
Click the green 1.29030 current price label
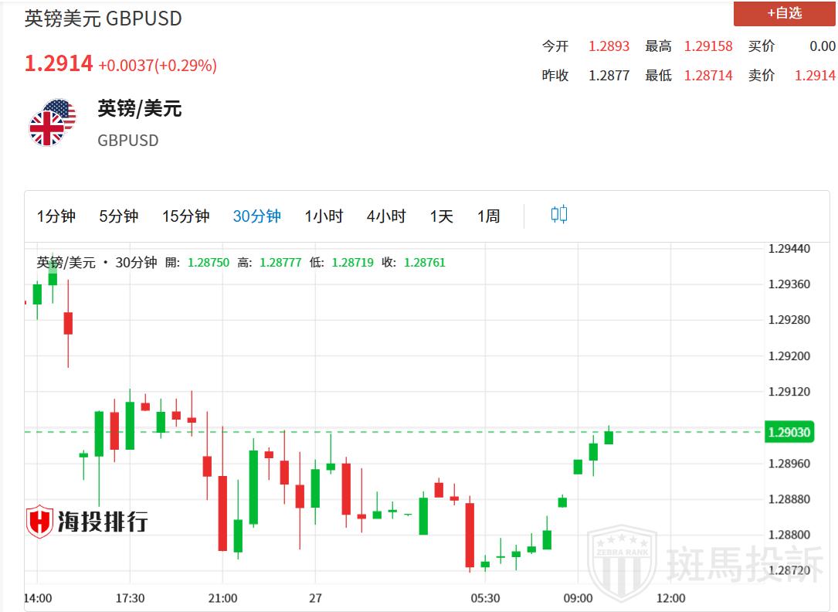[x=788, y=432]
